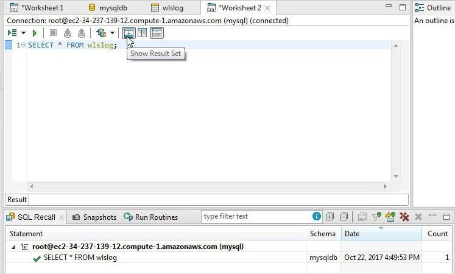Minimize the SQL editor area

(x=389, y=6)
